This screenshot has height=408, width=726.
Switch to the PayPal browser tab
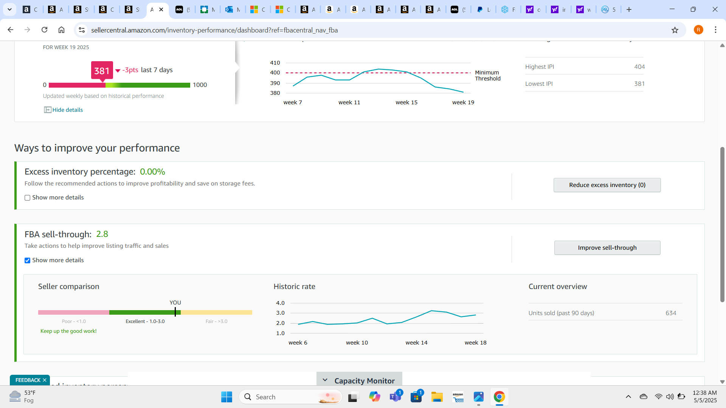(x=483, y=9)
